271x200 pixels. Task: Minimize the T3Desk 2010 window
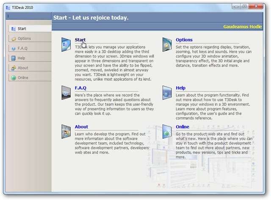click(236, 7)
